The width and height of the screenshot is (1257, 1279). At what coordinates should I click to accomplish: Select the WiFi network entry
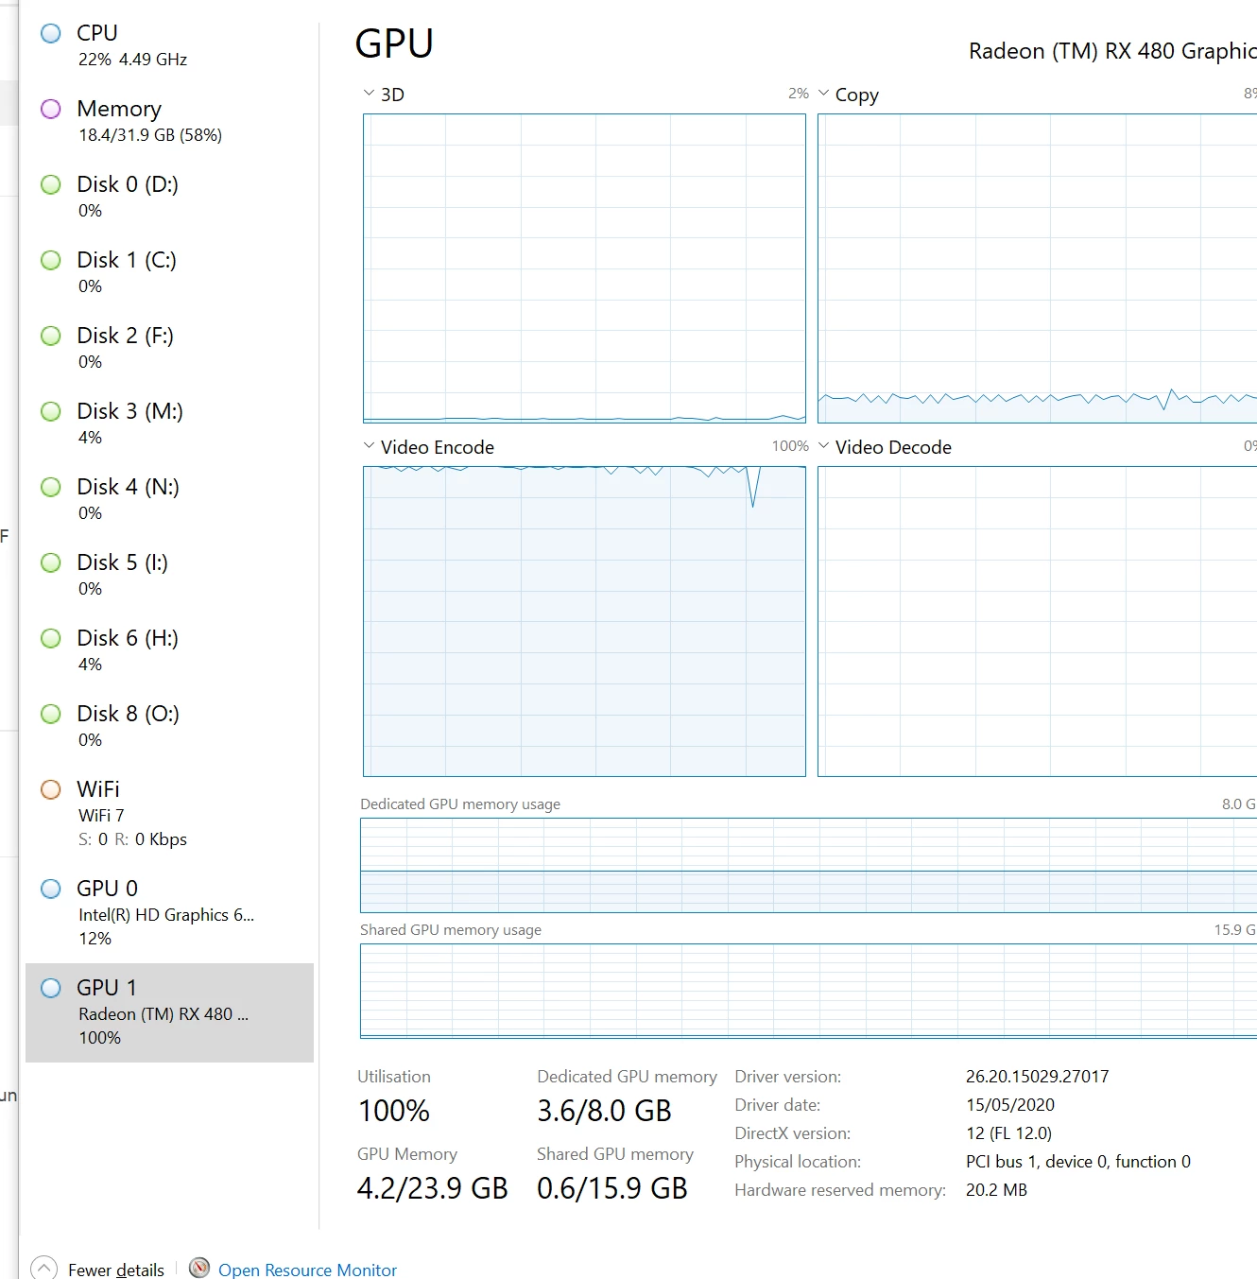(170, 813)
